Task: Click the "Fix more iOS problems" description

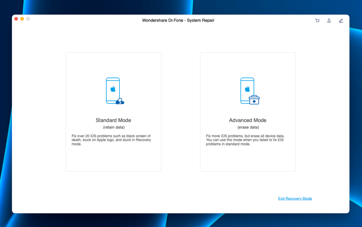Action: coord(245,140)
